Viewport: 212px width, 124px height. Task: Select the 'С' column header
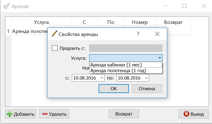tap(85, 22)
